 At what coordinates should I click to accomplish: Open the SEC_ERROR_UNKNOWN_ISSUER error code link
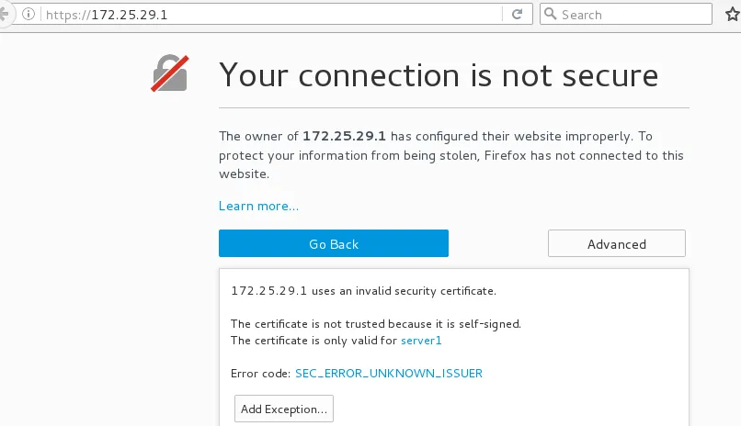(x=389, y=373)
